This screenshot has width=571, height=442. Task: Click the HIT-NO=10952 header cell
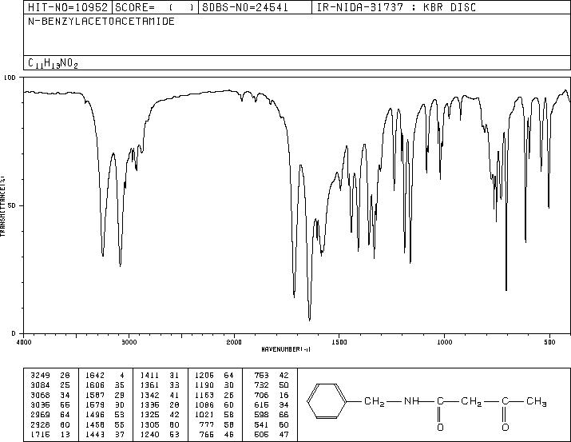point(68,7)
